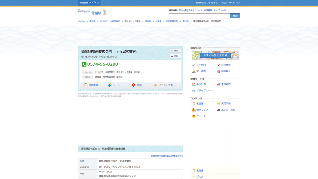Open the キョリ測 distance measuring service
The image size is (318, 179).
199,84
